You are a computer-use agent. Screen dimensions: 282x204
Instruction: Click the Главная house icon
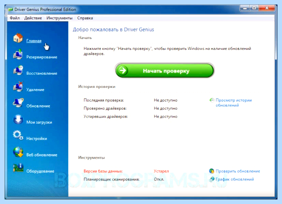click(18, 38)
